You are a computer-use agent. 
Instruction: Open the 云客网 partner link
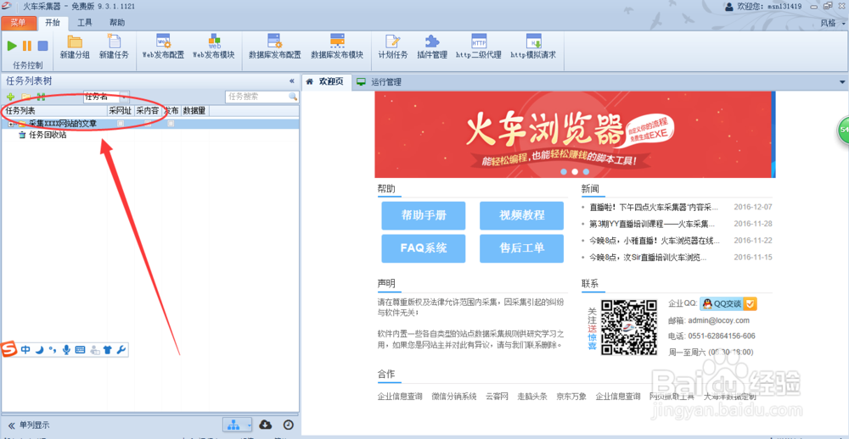tap(497, 397)
